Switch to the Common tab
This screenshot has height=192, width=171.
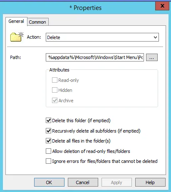pyautogui.click(x=37, y=22)
